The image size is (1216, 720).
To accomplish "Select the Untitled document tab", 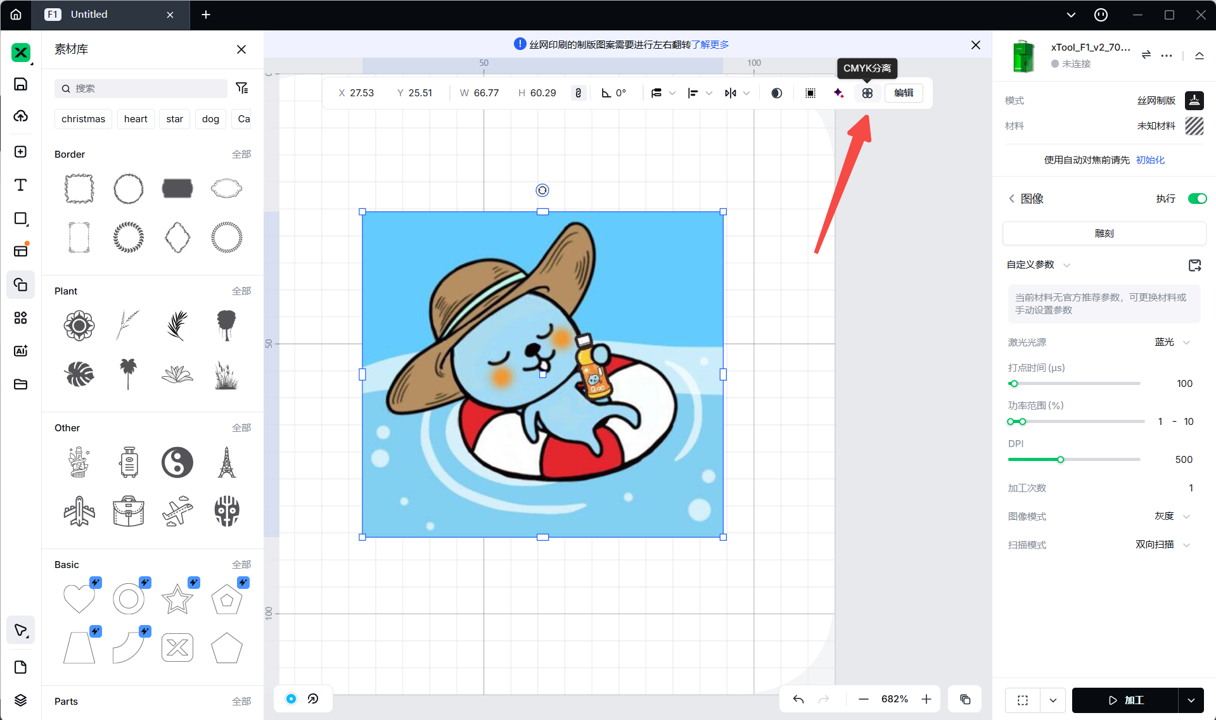I will click(x=95, y=15).
